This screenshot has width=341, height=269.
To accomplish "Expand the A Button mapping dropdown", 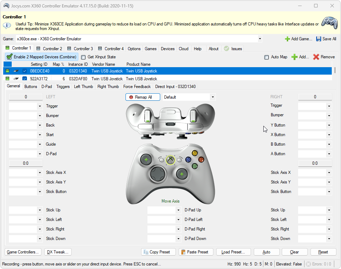I will coord(329,154).
